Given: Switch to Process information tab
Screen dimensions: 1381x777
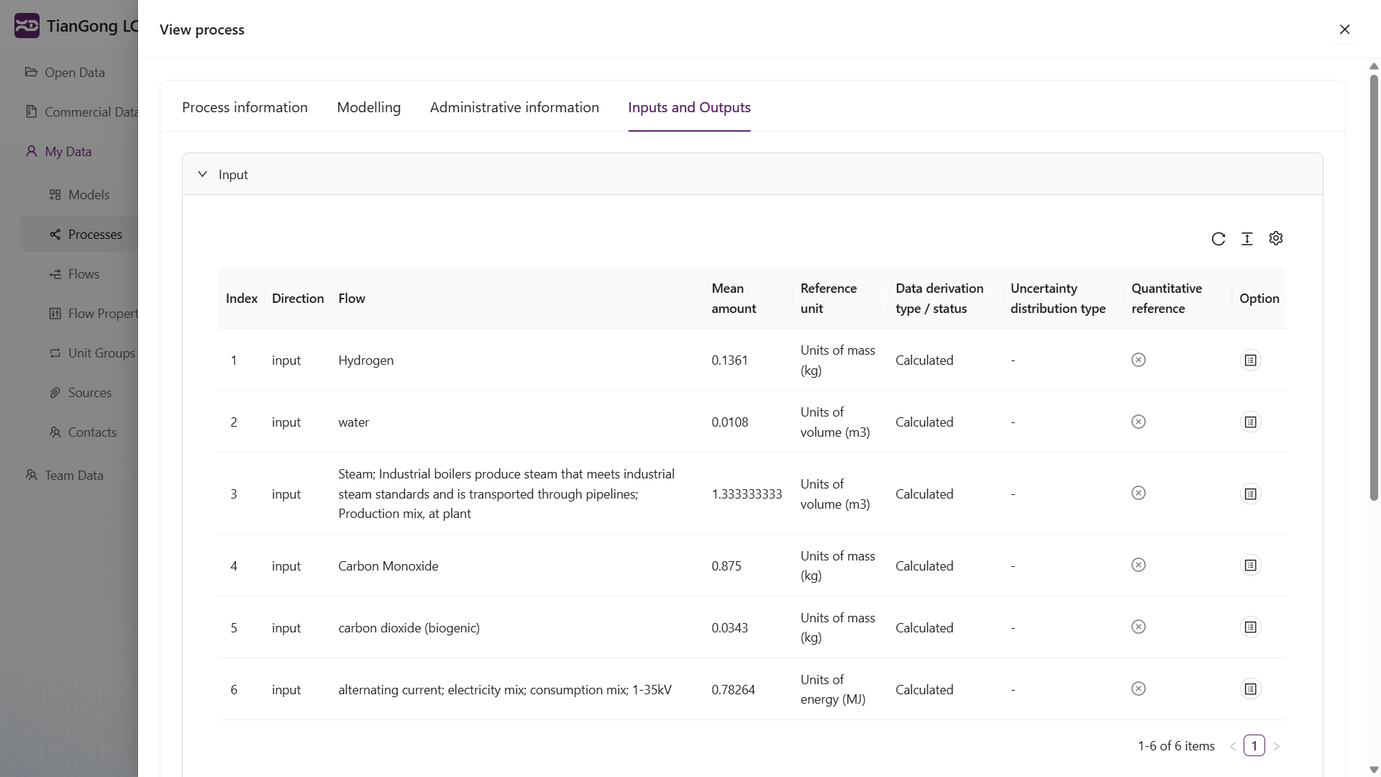Looking at the screenshot, I should point(245,107).
